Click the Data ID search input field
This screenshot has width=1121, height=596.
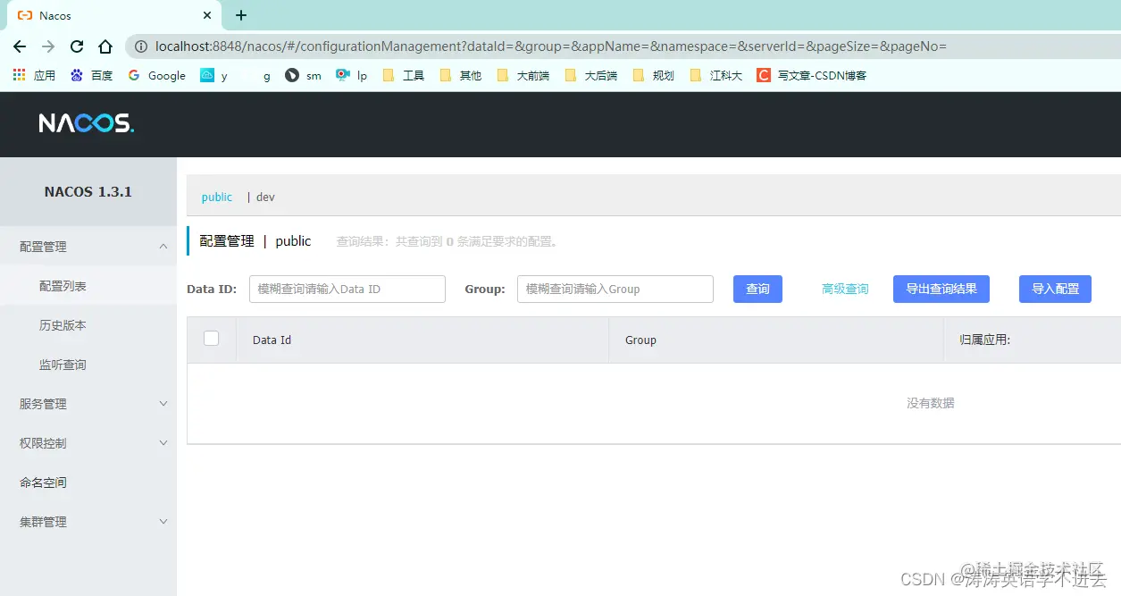tap(347, 289)
